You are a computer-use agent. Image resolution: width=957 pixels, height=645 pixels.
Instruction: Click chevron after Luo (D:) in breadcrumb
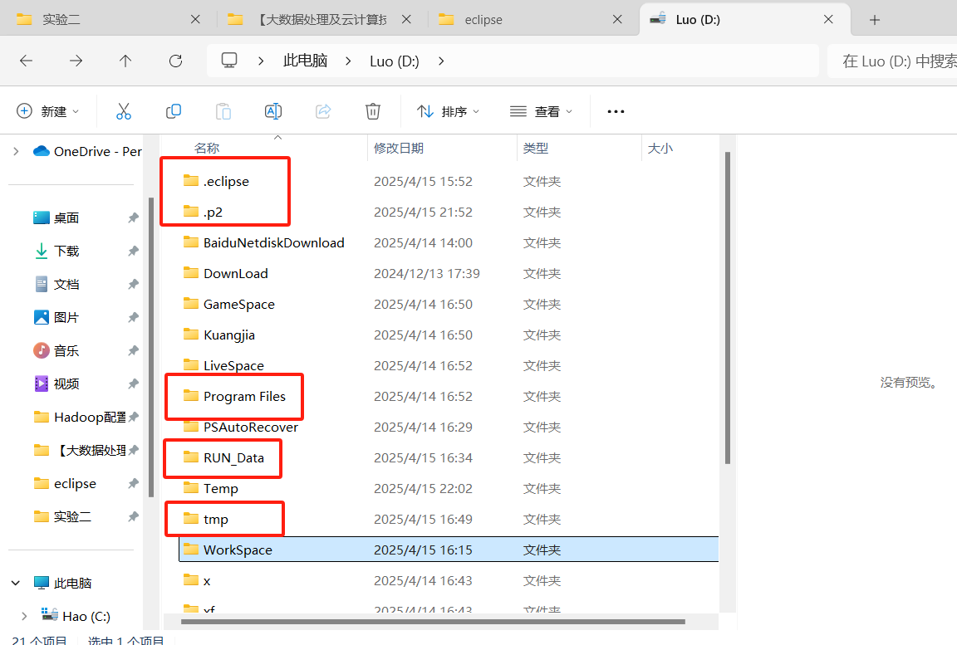[441, 61]
